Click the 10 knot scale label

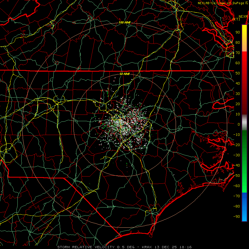point(238,114)
